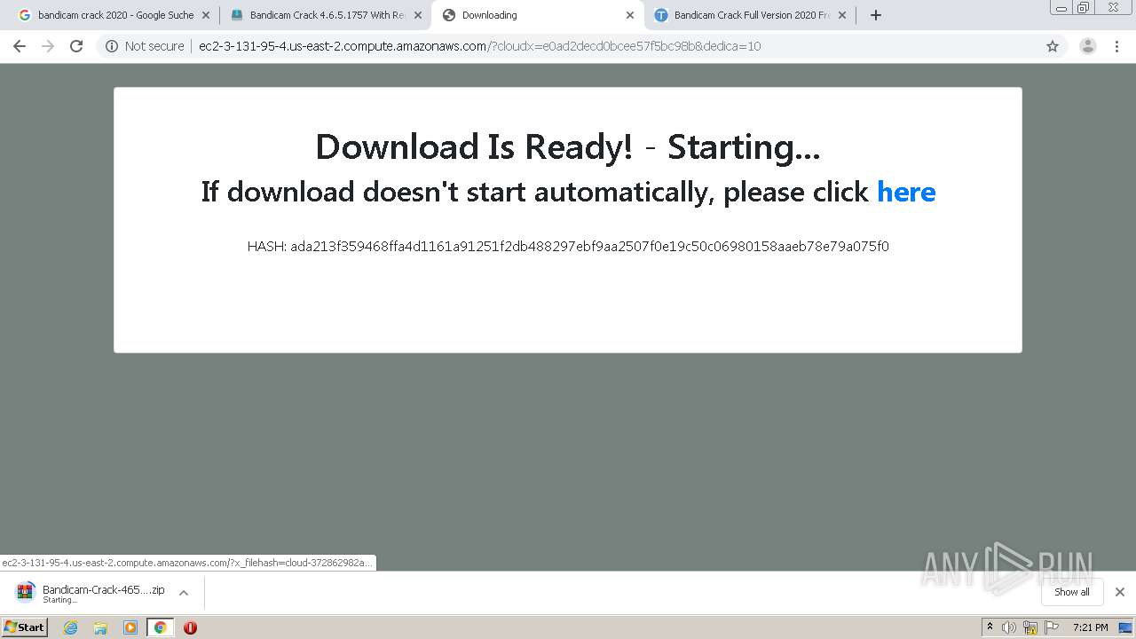Reload the current page
Image resolution: width=1136 pixels, height=639 pixels.
click(76, 46)
